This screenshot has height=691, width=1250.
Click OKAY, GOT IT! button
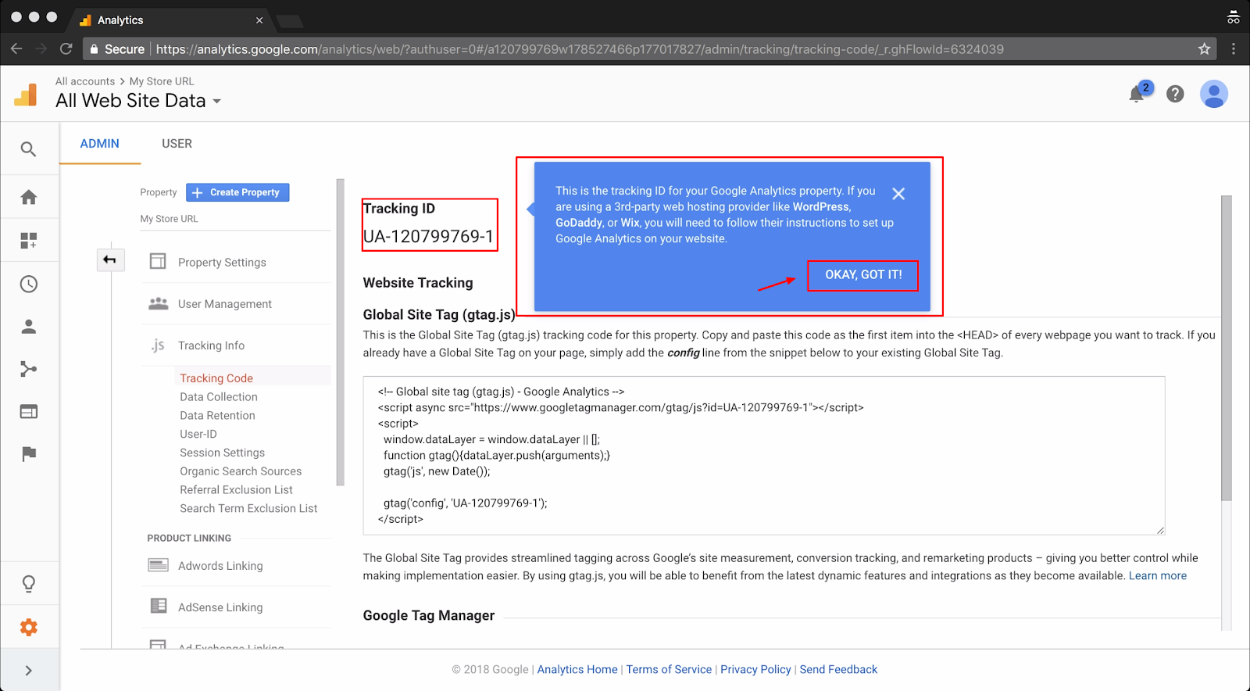863,275
